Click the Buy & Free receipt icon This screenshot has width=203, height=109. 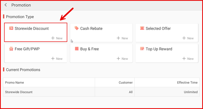[77, 49]
